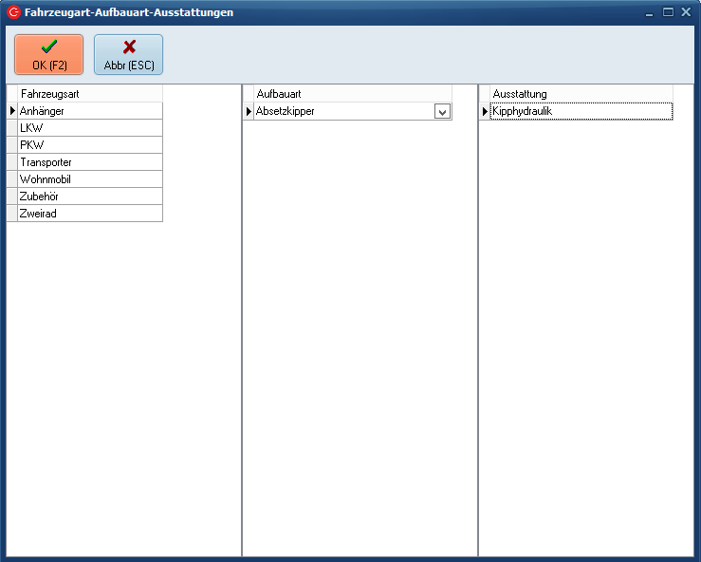The width and height of the screenshot is (701, 562).
Task: Maximize the dialog window
Action: coord(668,12)
